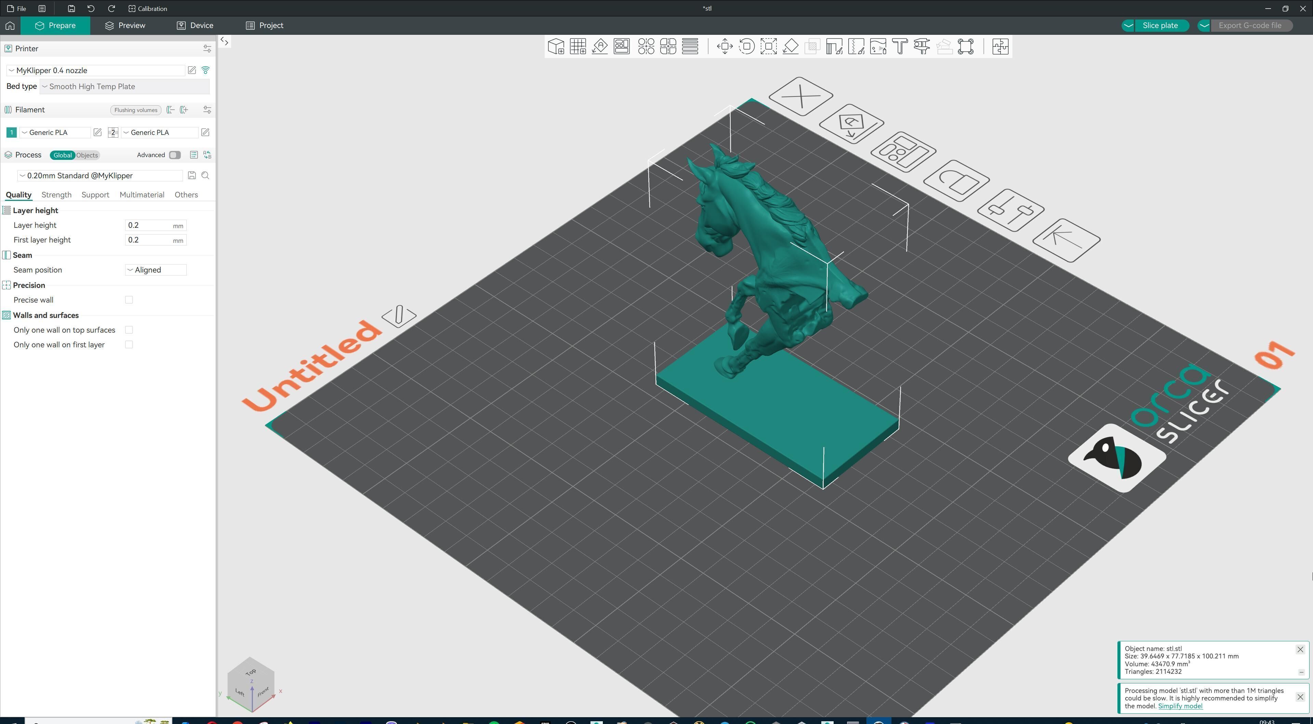
Task: Open the File menu
Action: point(17,9)
